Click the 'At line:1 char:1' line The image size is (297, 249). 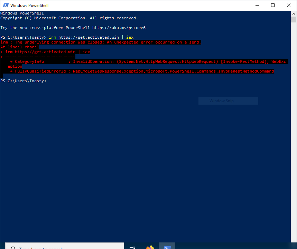tap(20, 47)
